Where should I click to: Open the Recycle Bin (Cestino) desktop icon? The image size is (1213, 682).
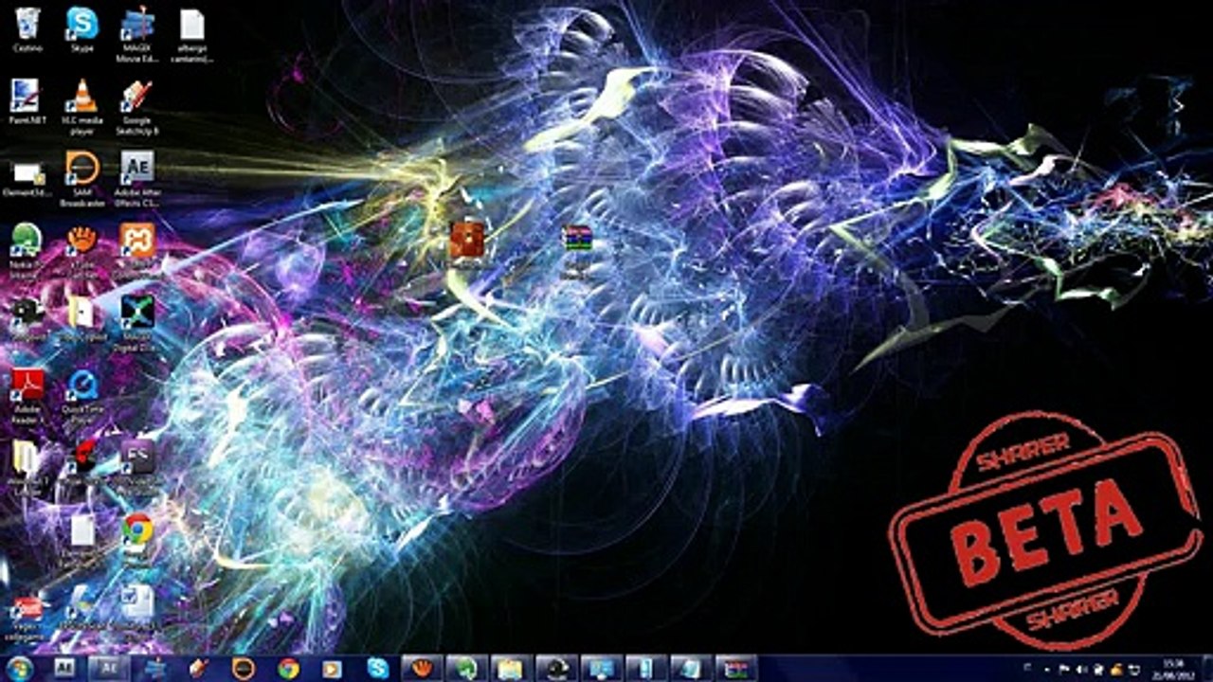pyautogui.click(x=27, y=28)
